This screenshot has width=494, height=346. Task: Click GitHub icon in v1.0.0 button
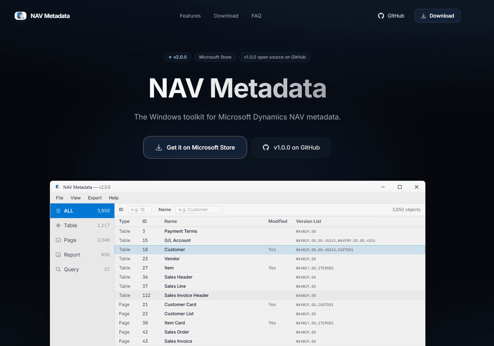[266, 147]
